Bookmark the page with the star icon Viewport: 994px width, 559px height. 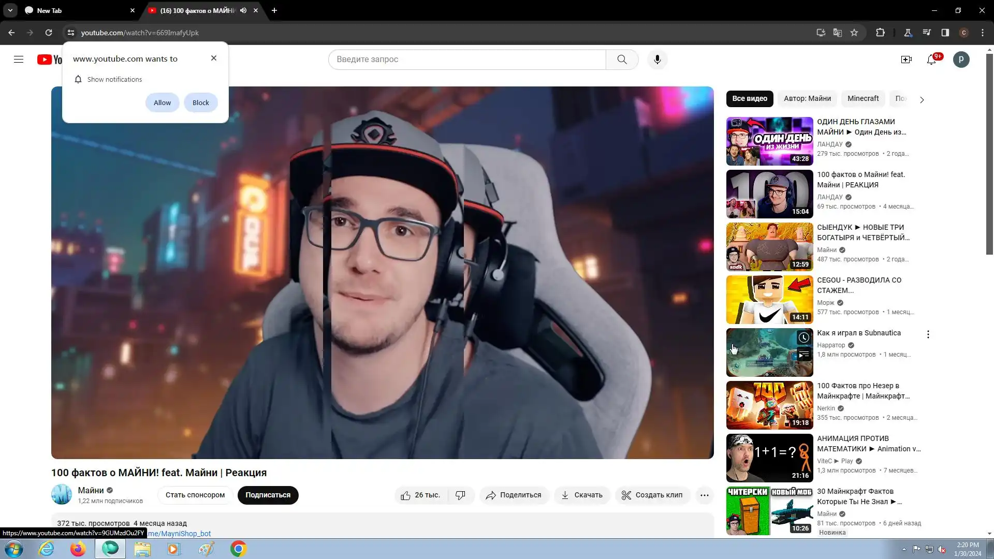[854, 33]
